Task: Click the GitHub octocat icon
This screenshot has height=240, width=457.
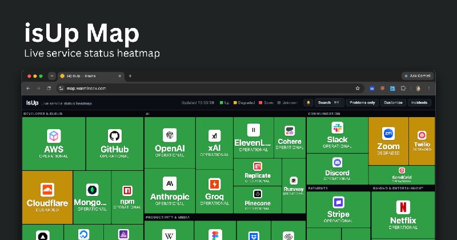Action: pyautogui.click(x=115, y=136)
